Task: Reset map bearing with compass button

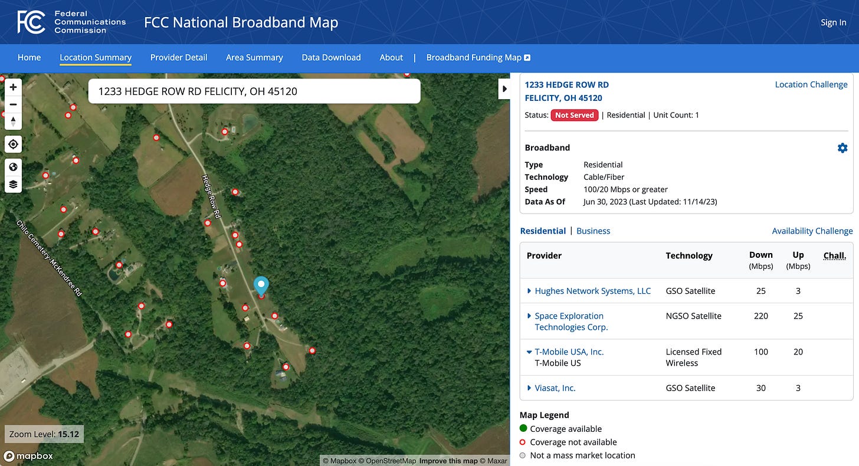Action: pos(13,122)
